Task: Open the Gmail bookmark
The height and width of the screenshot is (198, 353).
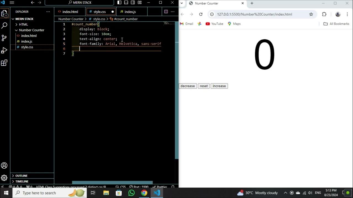Action: pyautogui.click(x=186, y=24)
